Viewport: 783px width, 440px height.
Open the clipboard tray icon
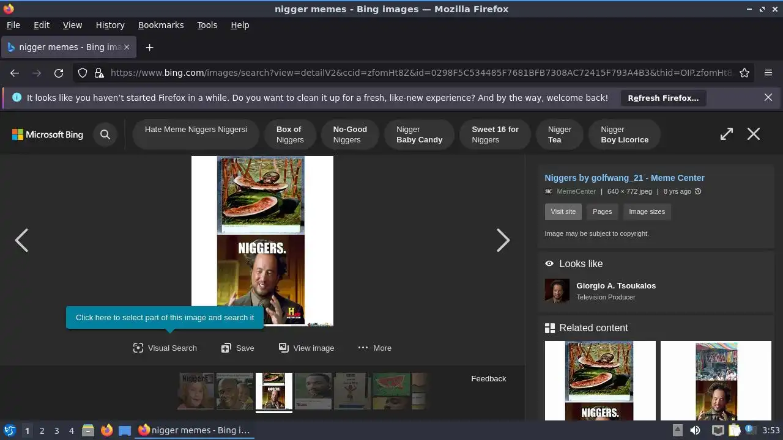click(x=734, y=430)
